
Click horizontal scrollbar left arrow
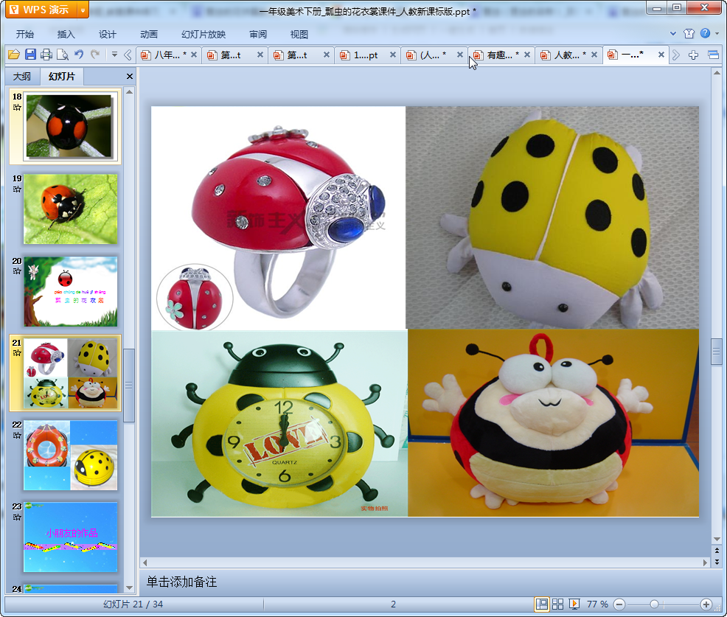pos(145,562)
